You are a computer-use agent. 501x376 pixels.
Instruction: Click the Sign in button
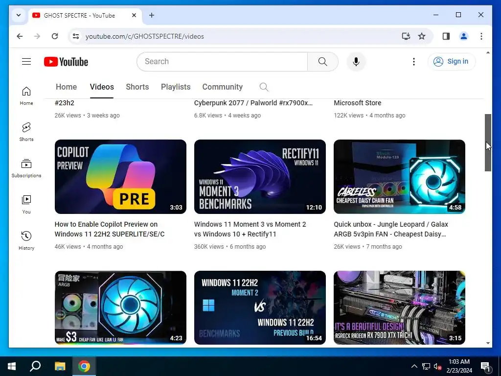[x=452, y=61]
